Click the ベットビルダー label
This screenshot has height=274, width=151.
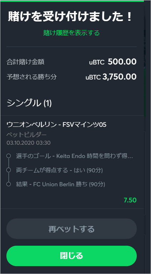point(27,135)
